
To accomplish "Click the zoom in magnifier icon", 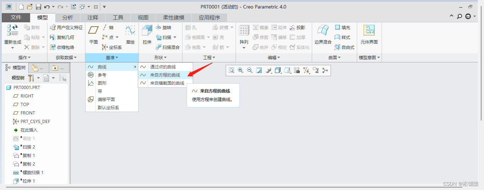I will coord(241,71).
